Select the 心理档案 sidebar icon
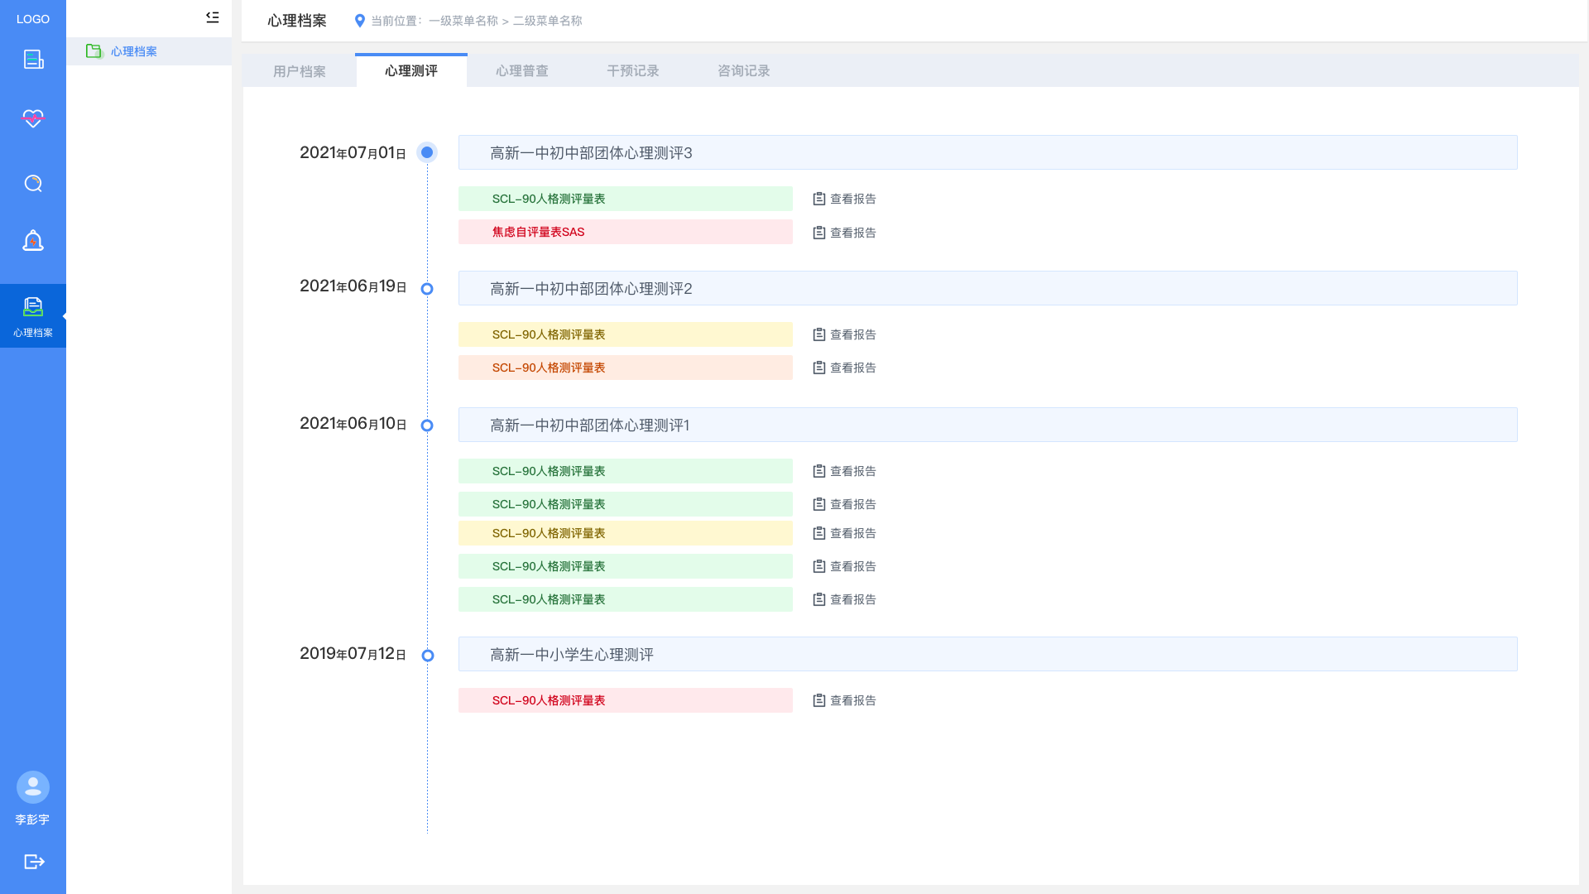Image resolution: width=1589 pixels, height=894 pixels. point(33,316)
